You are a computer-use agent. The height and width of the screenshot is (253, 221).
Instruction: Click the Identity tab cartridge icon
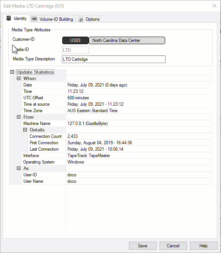9,18
